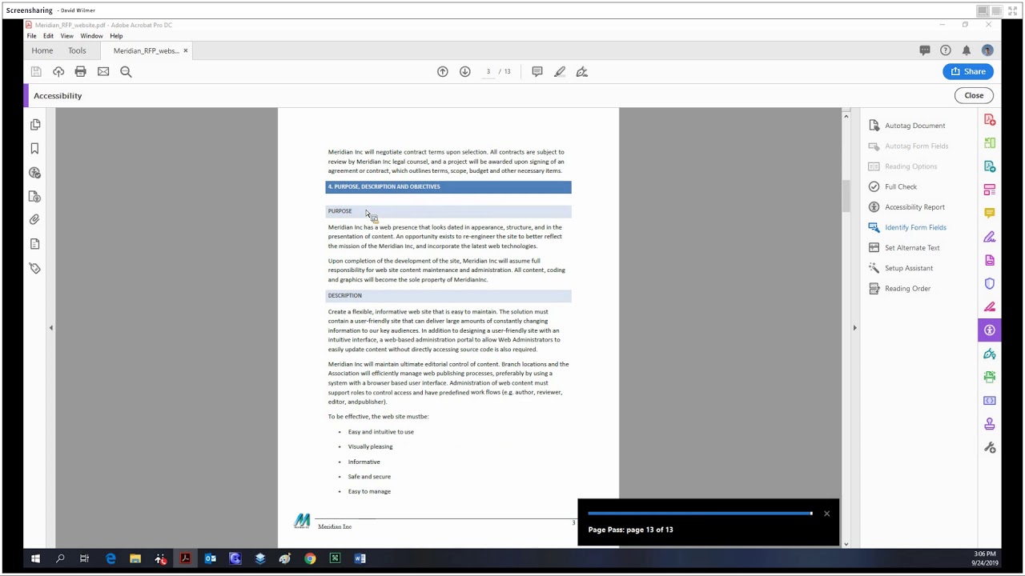This screenshot has width=1025, height=576.
Task: Click the upload to cloud icon
Action: click(x=58, y=71)
